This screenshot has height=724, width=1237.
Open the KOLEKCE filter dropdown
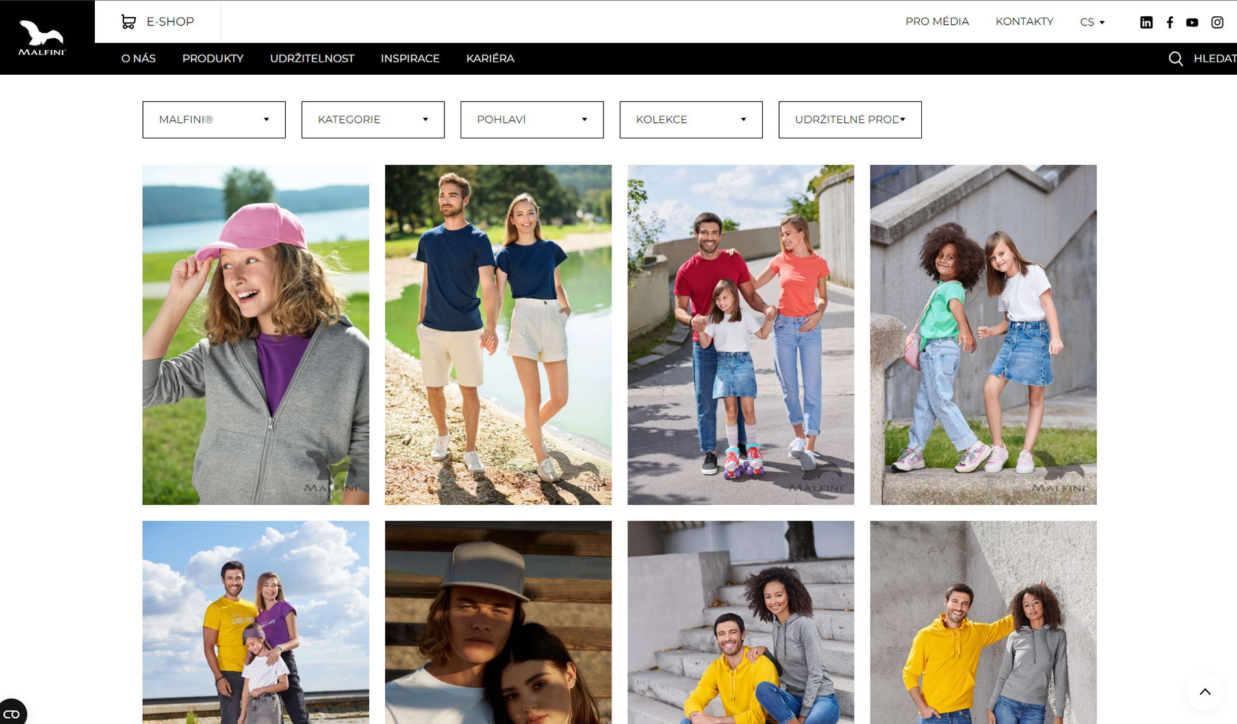(x=691, y=120)
